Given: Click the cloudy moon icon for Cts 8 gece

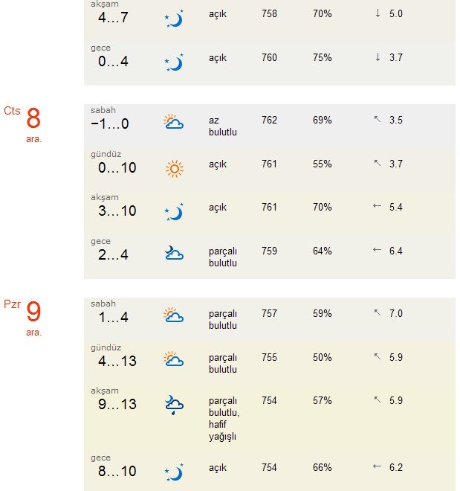Looking at the screenshot, I should click(174, 253).
